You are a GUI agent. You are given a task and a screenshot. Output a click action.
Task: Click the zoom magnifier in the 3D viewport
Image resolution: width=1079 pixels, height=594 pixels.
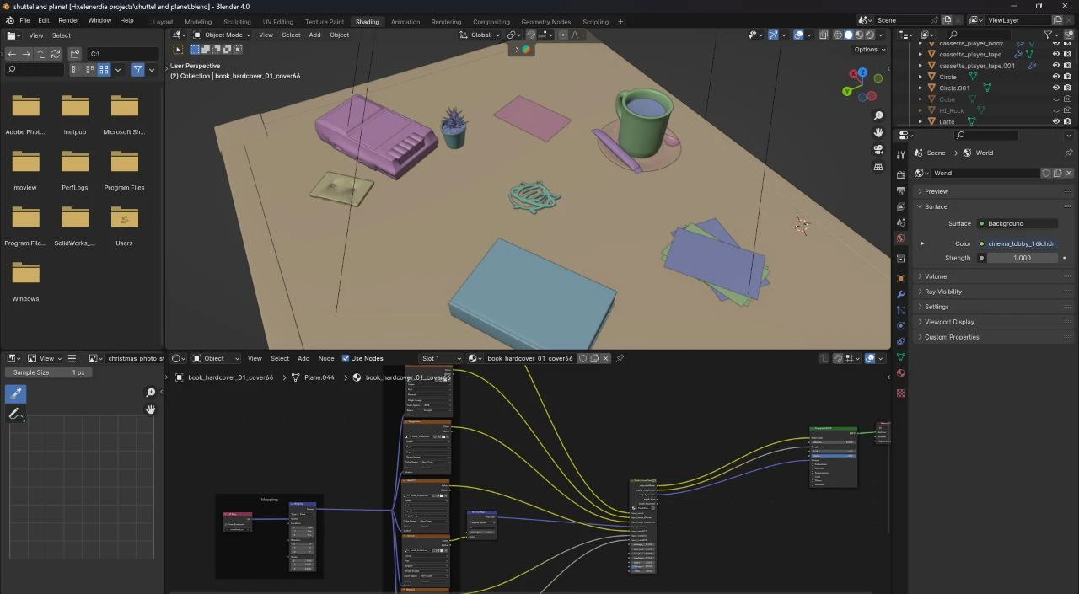pos(878,115)
